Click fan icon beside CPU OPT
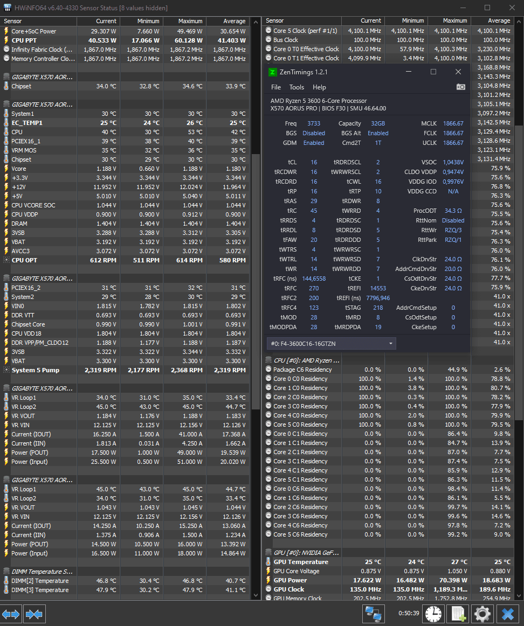524x626 pixels. (6, 260)
